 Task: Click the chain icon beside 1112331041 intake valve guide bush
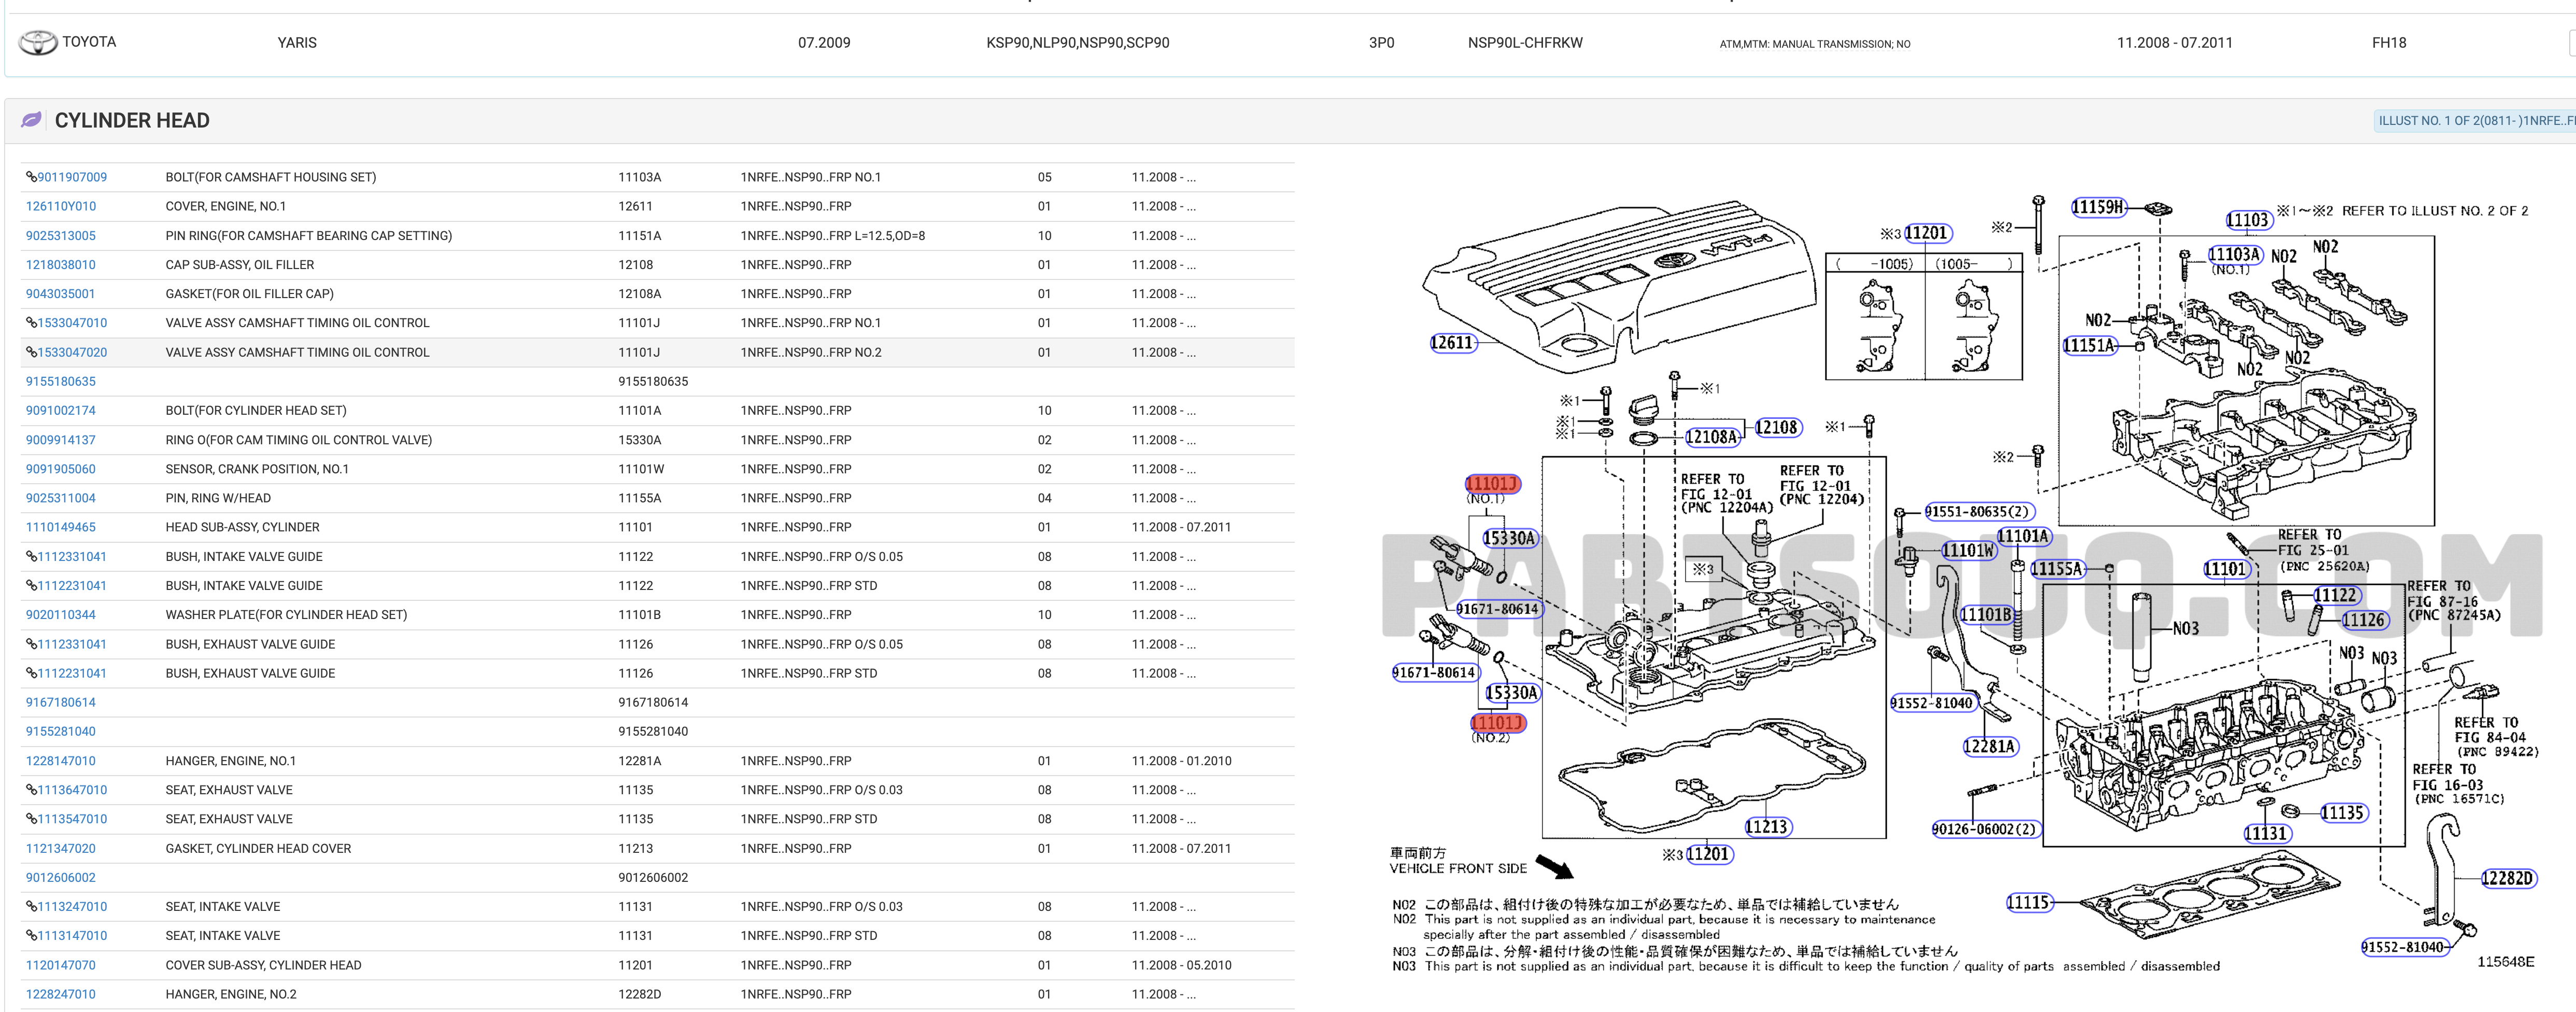point(31,556)
